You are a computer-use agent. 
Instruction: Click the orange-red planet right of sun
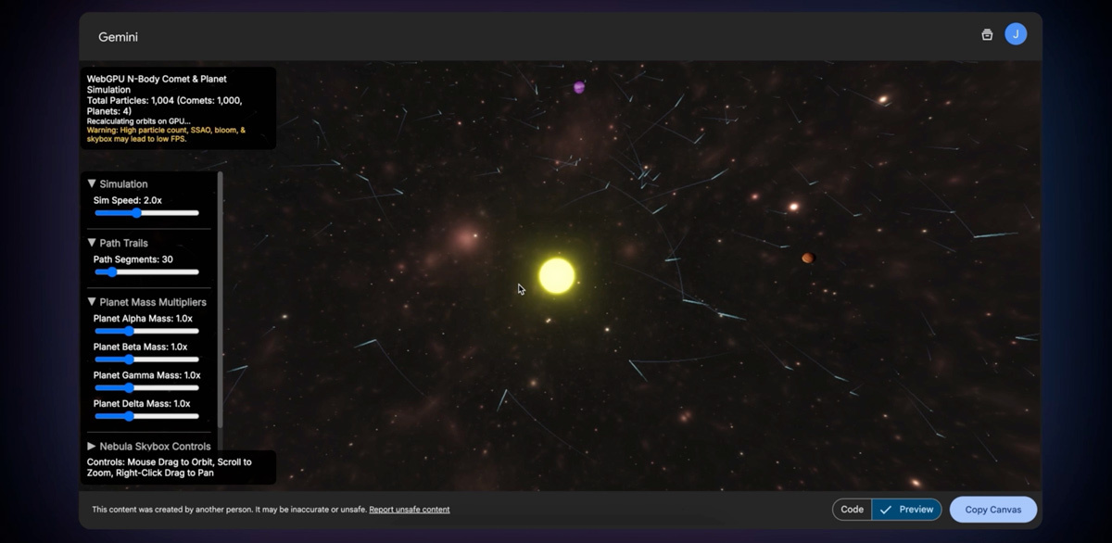(x=807, y=259)
